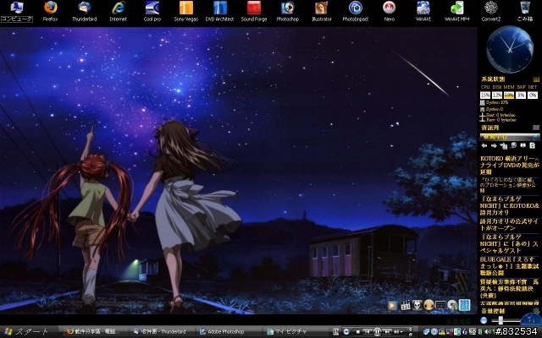The width and height of the screenshot is (542, 338).
Task: Click the sidebar analog clock
Action: pyautogui.click(x=510, y=49)
